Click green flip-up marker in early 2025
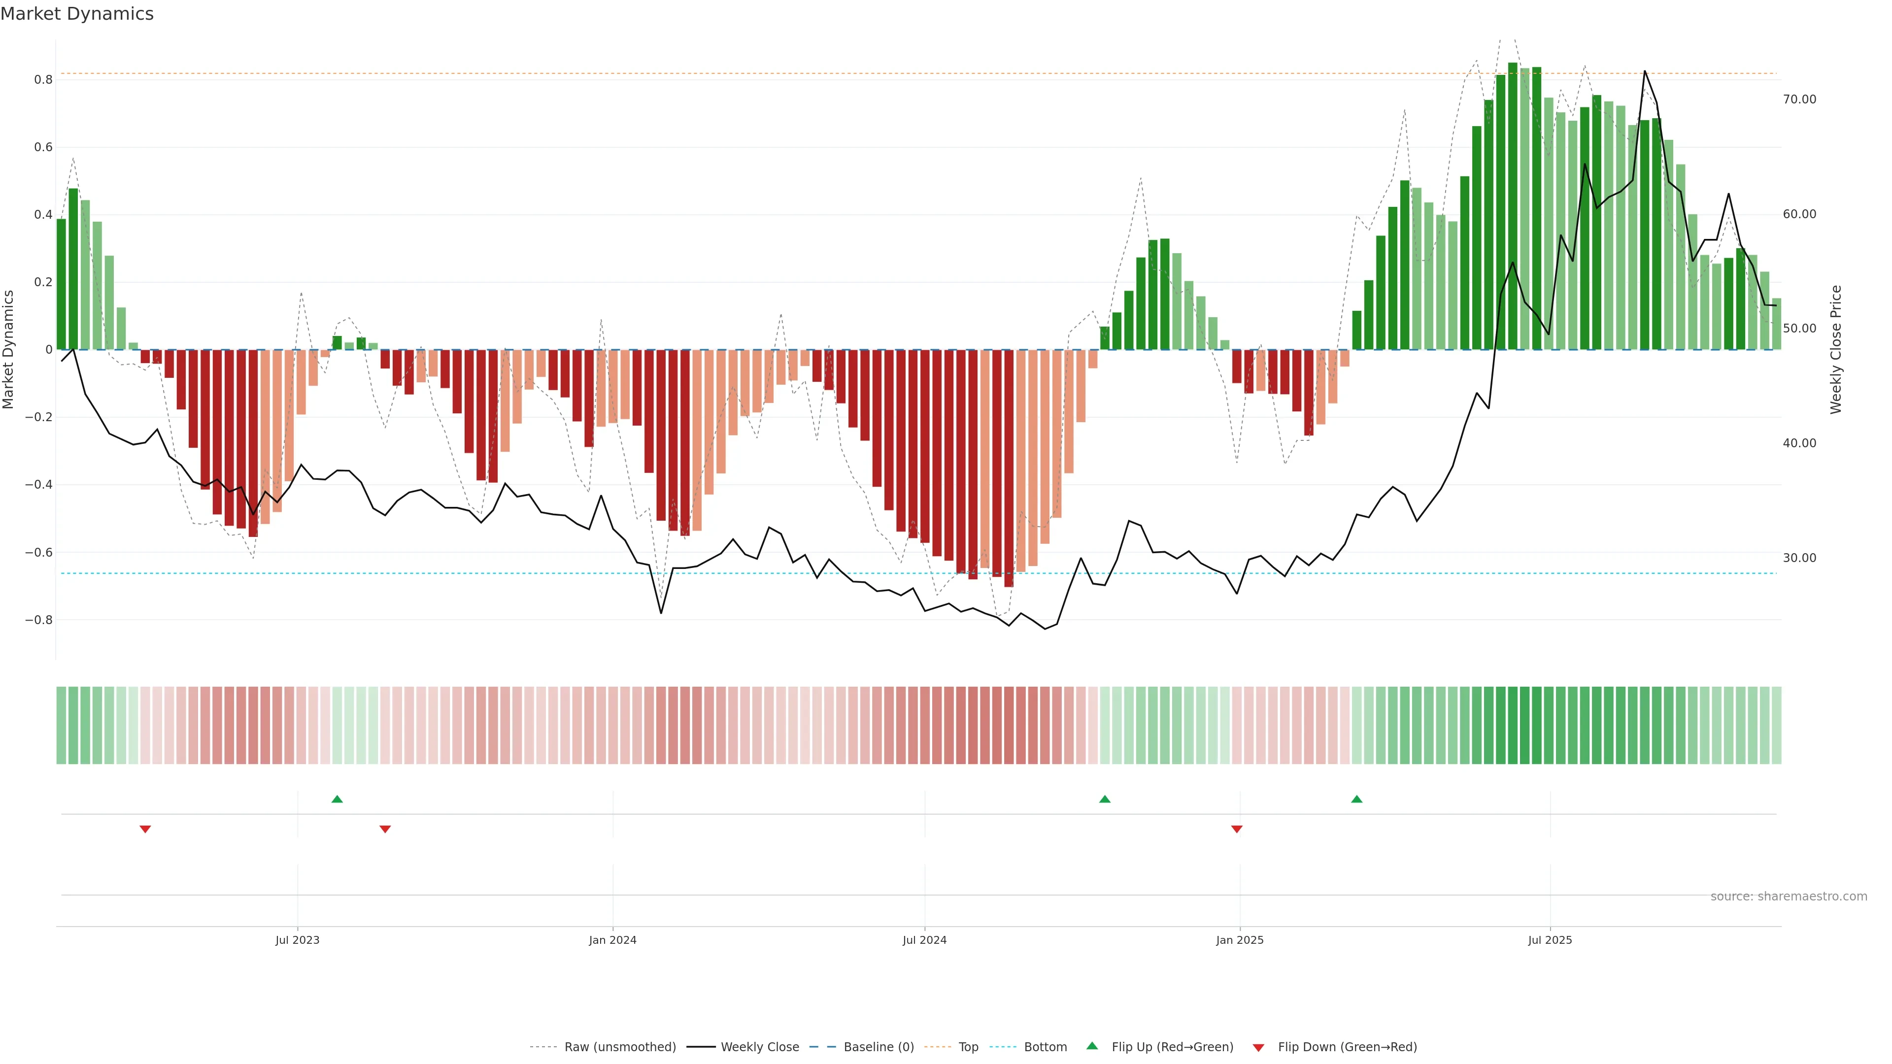 (x=1356, y=799)
